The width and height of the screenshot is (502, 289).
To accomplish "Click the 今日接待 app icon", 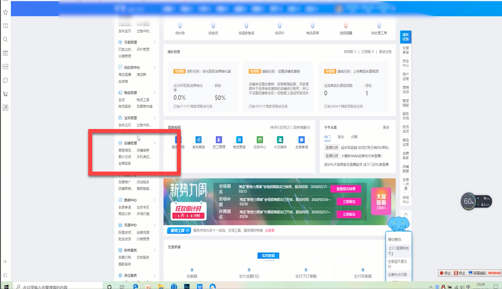I will click(x=280, y=140).
